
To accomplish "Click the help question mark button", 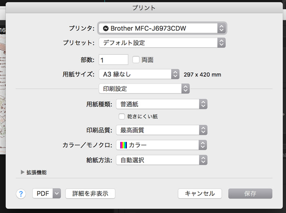I will 21,194.
